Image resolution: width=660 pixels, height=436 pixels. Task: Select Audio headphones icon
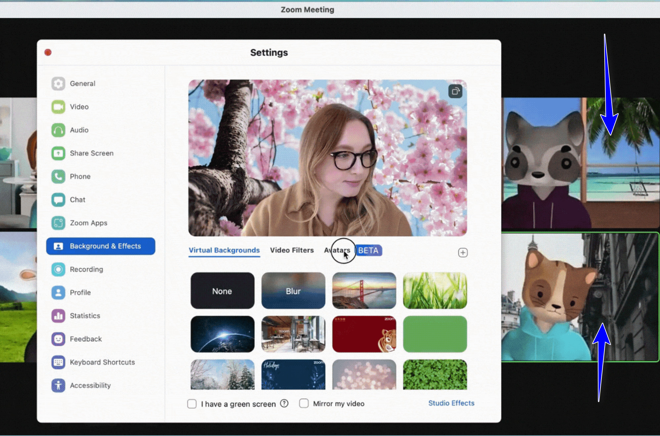click(x=58, y=130)
